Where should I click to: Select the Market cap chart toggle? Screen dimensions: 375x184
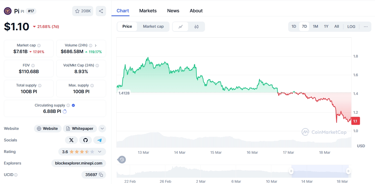tap(153, 26)
